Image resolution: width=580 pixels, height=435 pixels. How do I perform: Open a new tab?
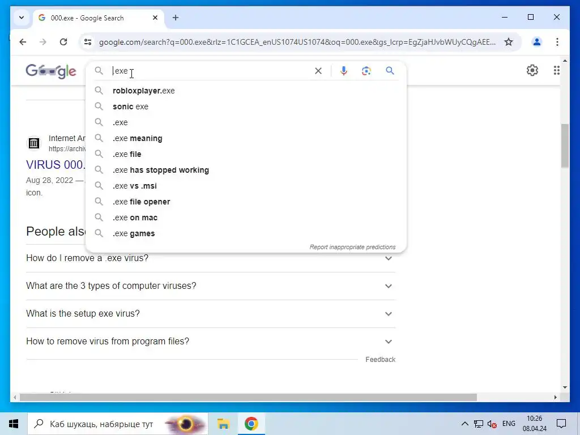(x=176, y=18)
